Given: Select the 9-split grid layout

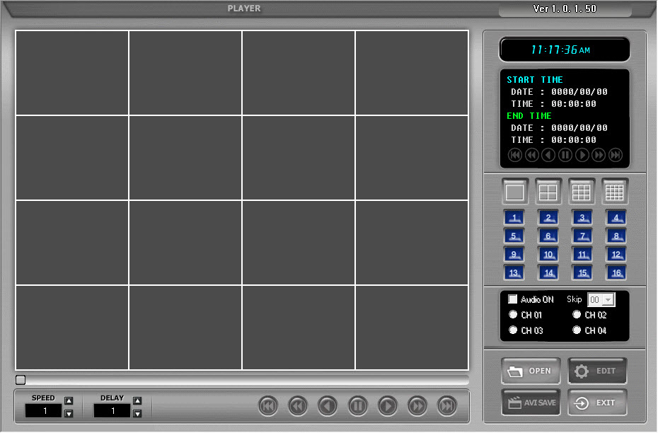Looking at the screenshot, I should (582, 192).
